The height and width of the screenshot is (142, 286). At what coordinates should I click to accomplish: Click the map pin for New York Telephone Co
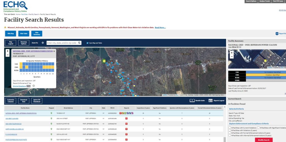click(51, 124)
